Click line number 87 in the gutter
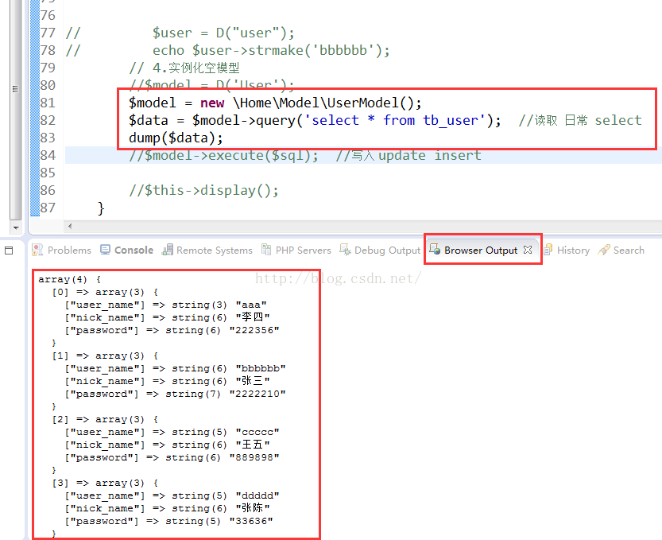 pyautogui.click(x=48, y=208)
